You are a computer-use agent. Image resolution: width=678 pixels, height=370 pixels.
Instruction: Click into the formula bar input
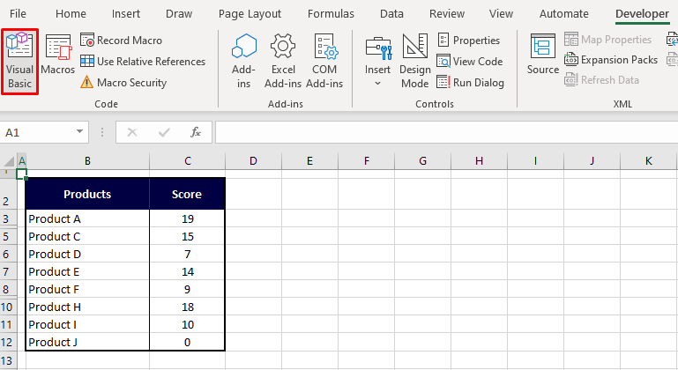coord(446,132)
